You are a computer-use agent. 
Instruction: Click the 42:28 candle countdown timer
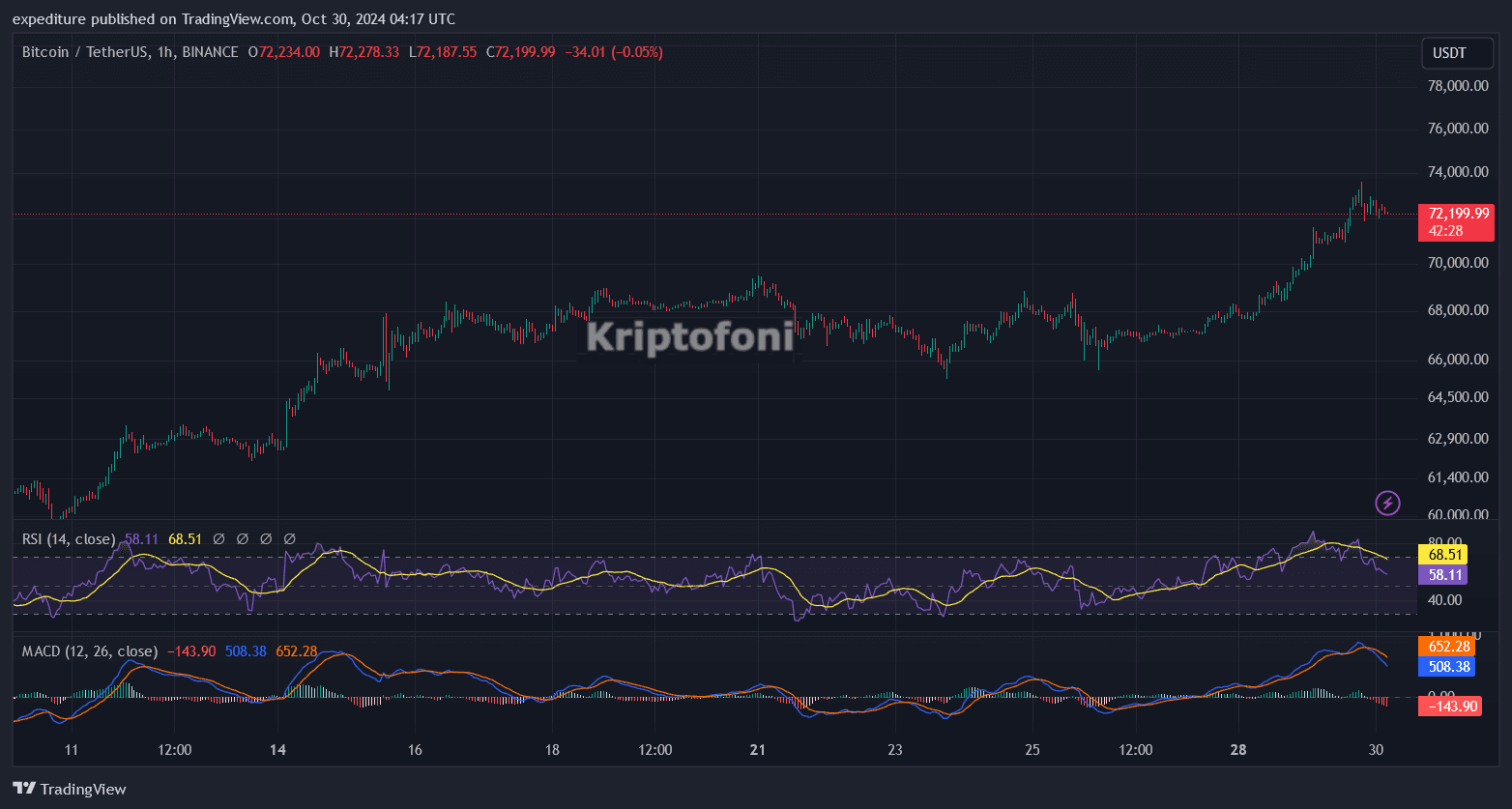[x=1443, y=232]
